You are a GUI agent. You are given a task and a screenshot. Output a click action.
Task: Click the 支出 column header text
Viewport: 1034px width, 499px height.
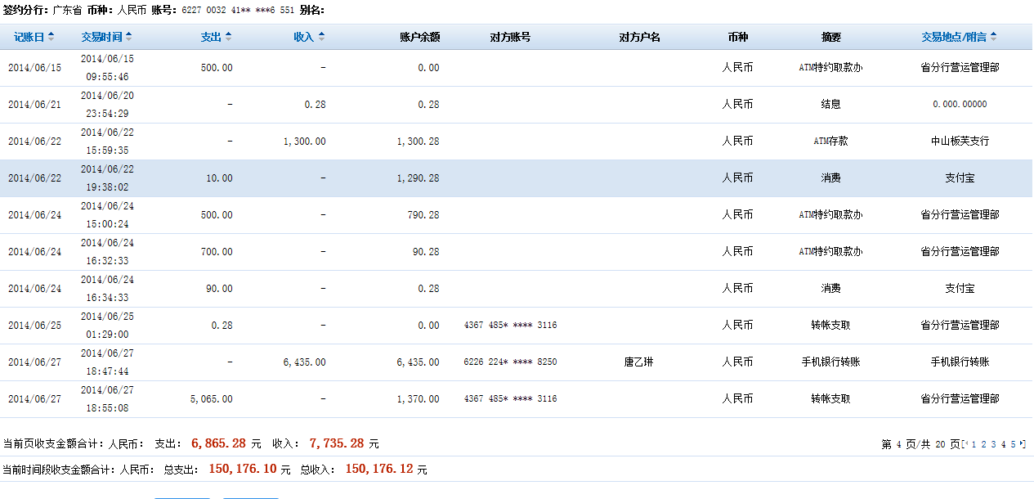click(211, 37)
